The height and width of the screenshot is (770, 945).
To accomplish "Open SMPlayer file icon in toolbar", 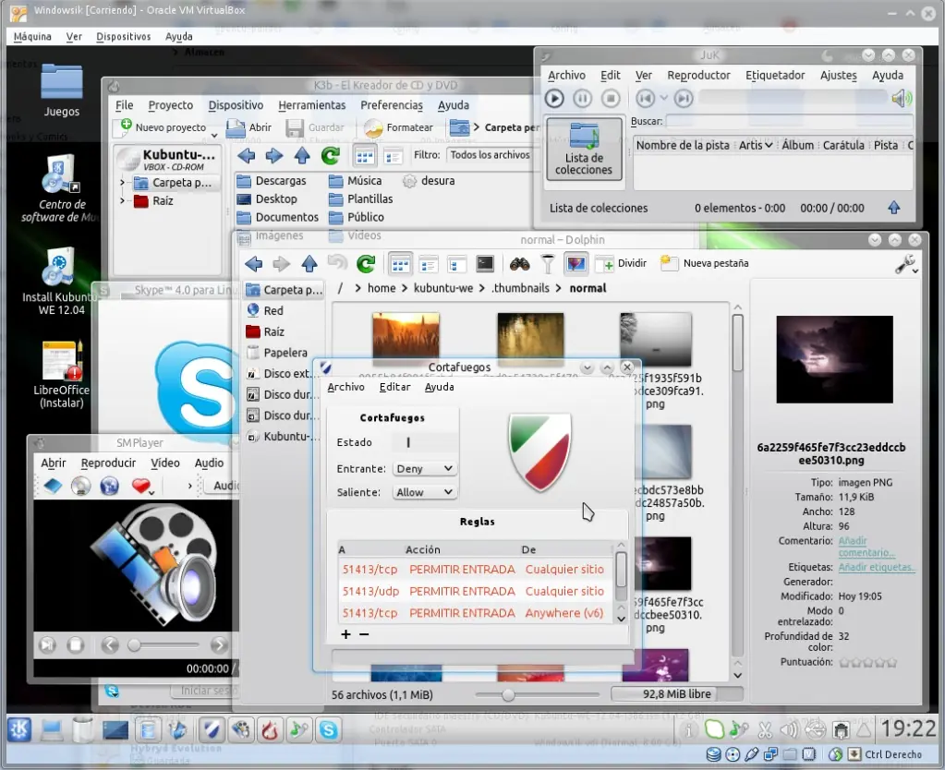I will 53,486.
